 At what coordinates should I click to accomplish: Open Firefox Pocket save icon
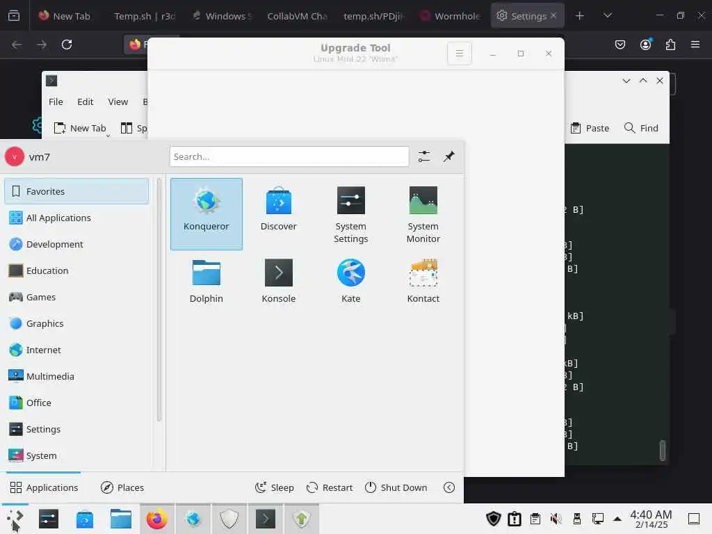(x=620, y=44)
